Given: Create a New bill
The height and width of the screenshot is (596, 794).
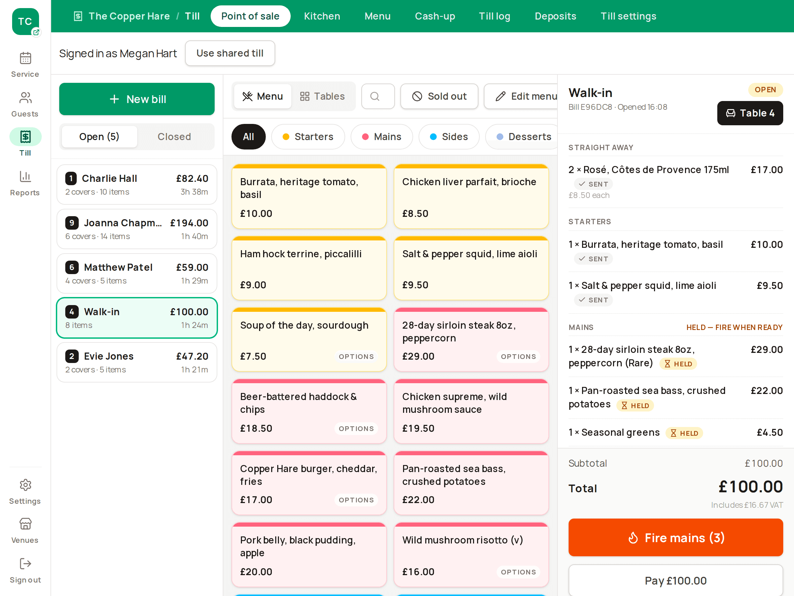Looking at the screenshot, I should coord(137,99).
